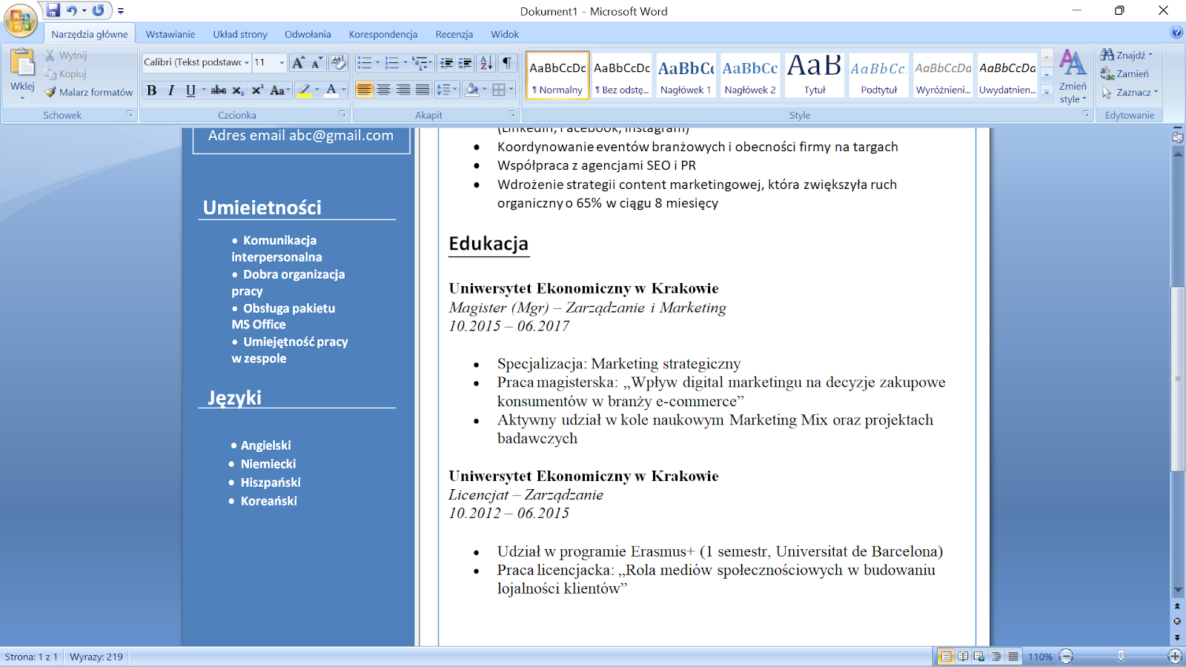Expand the Styles gallery more arrow

[1047, 92]
